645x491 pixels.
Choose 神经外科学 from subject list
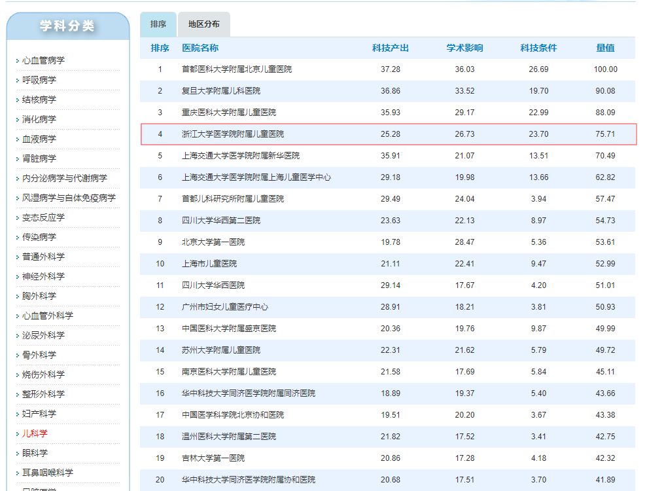click(43, 276)
